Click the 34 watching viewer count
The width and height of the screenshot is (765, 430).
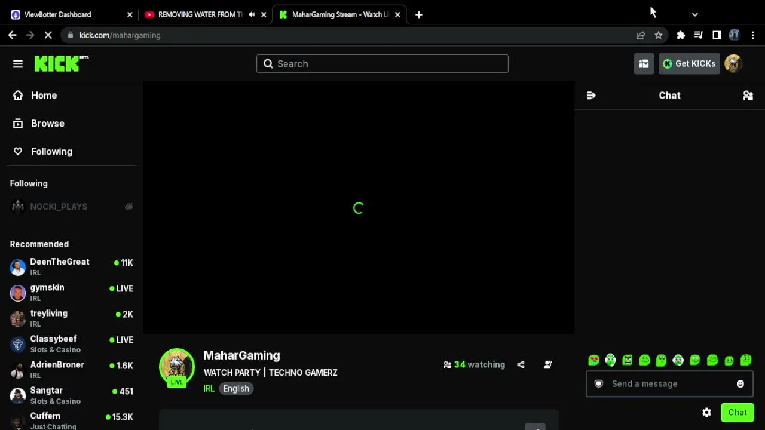474,365
